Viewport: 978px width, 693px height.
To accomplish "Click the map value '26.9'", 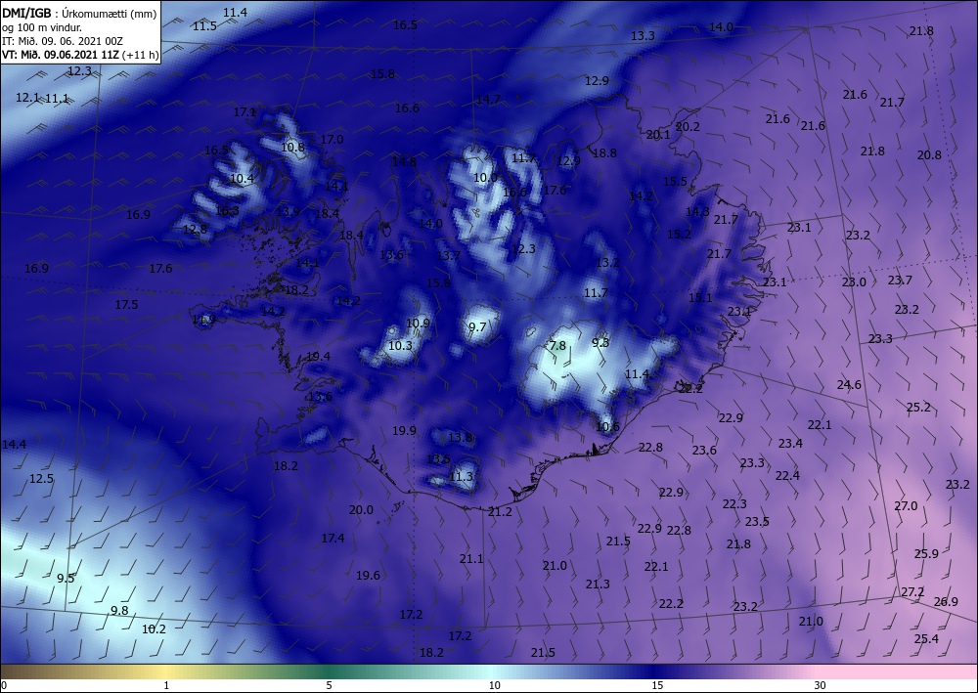I will pos(946,601).
